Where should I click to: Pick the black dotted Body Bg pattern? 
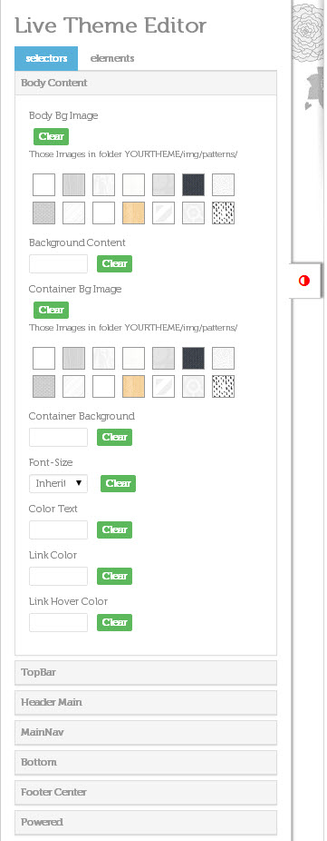(223, 213)
